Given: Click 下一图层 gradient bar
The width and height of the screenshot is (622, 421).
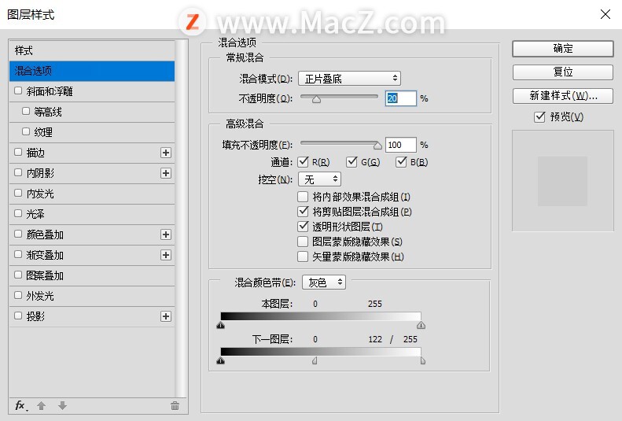Looking at the screenshot, I should pyautogui.click(x=321, y=352).
